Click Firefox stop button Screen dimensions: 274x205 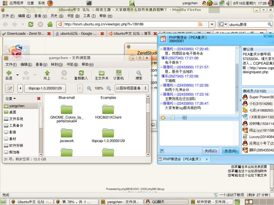pyautogui.click(x=40, y=24)
